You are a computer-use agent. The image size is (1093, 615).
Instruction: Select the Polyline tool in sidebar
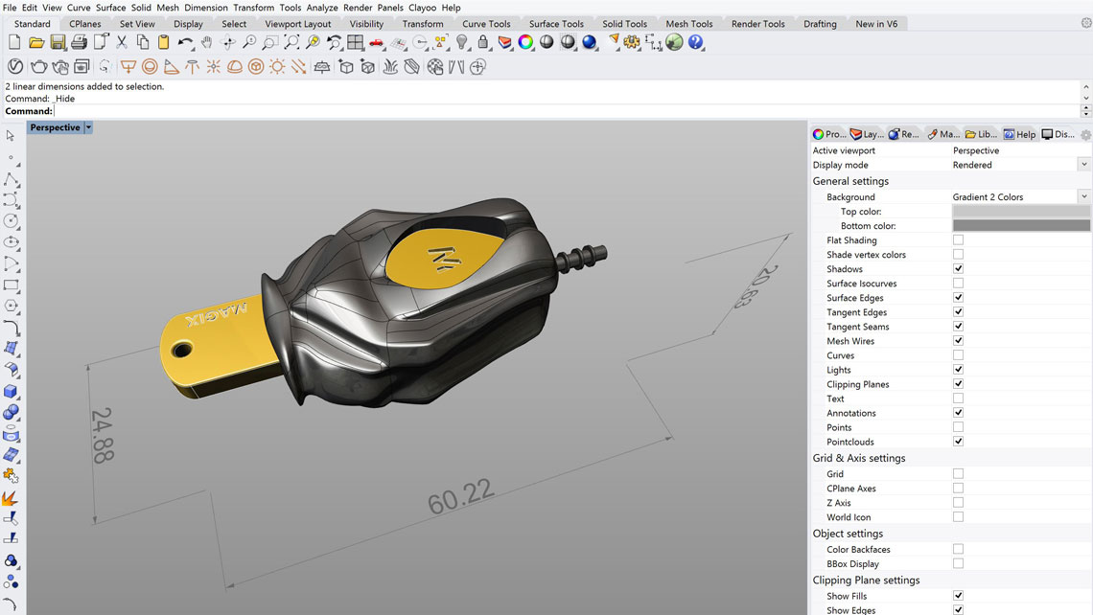point(11,180)
